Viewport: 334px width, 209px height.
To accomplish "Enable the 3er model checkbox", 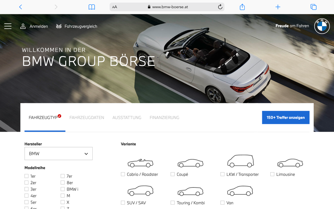I will pyautogui.click(x=26, y=189).
